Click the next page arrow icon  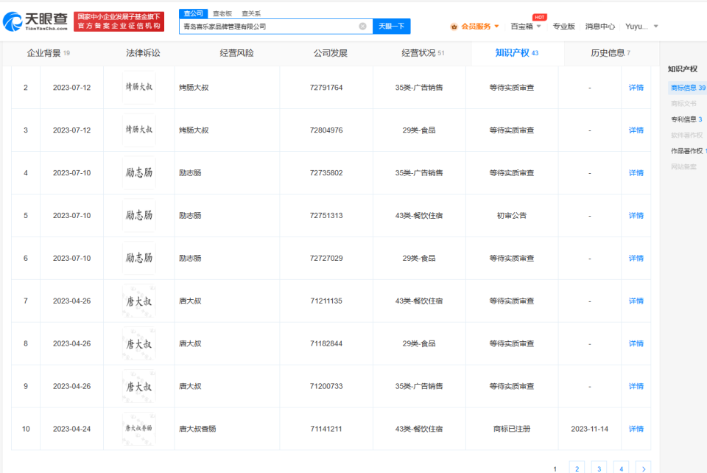[643, 469]
